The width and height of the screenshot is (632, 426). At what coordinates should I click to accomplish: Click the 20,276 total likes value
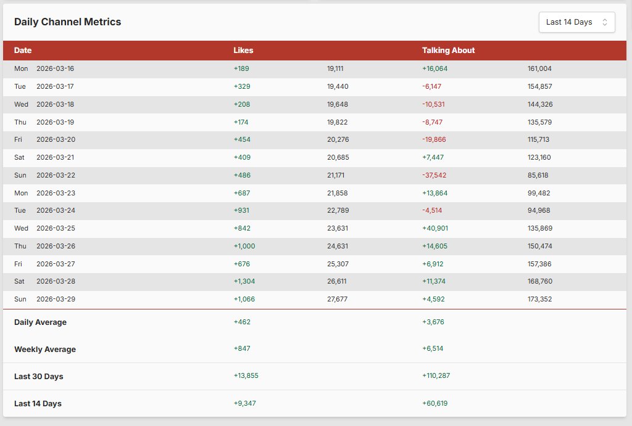tap(338, 139)
